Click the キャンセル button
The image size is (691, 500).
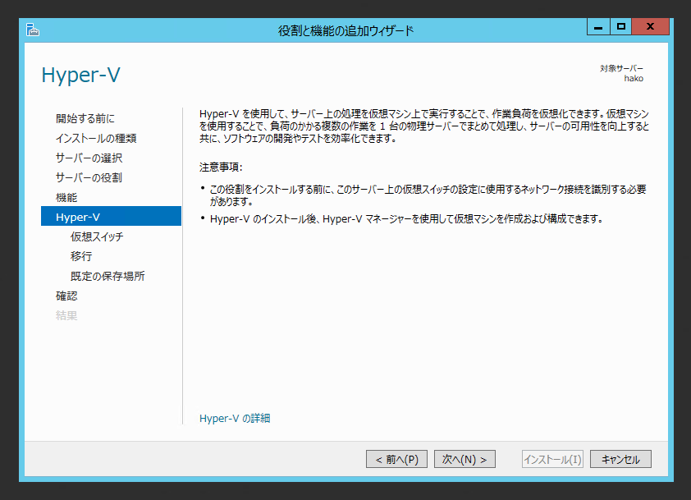[x=620, y=459]
